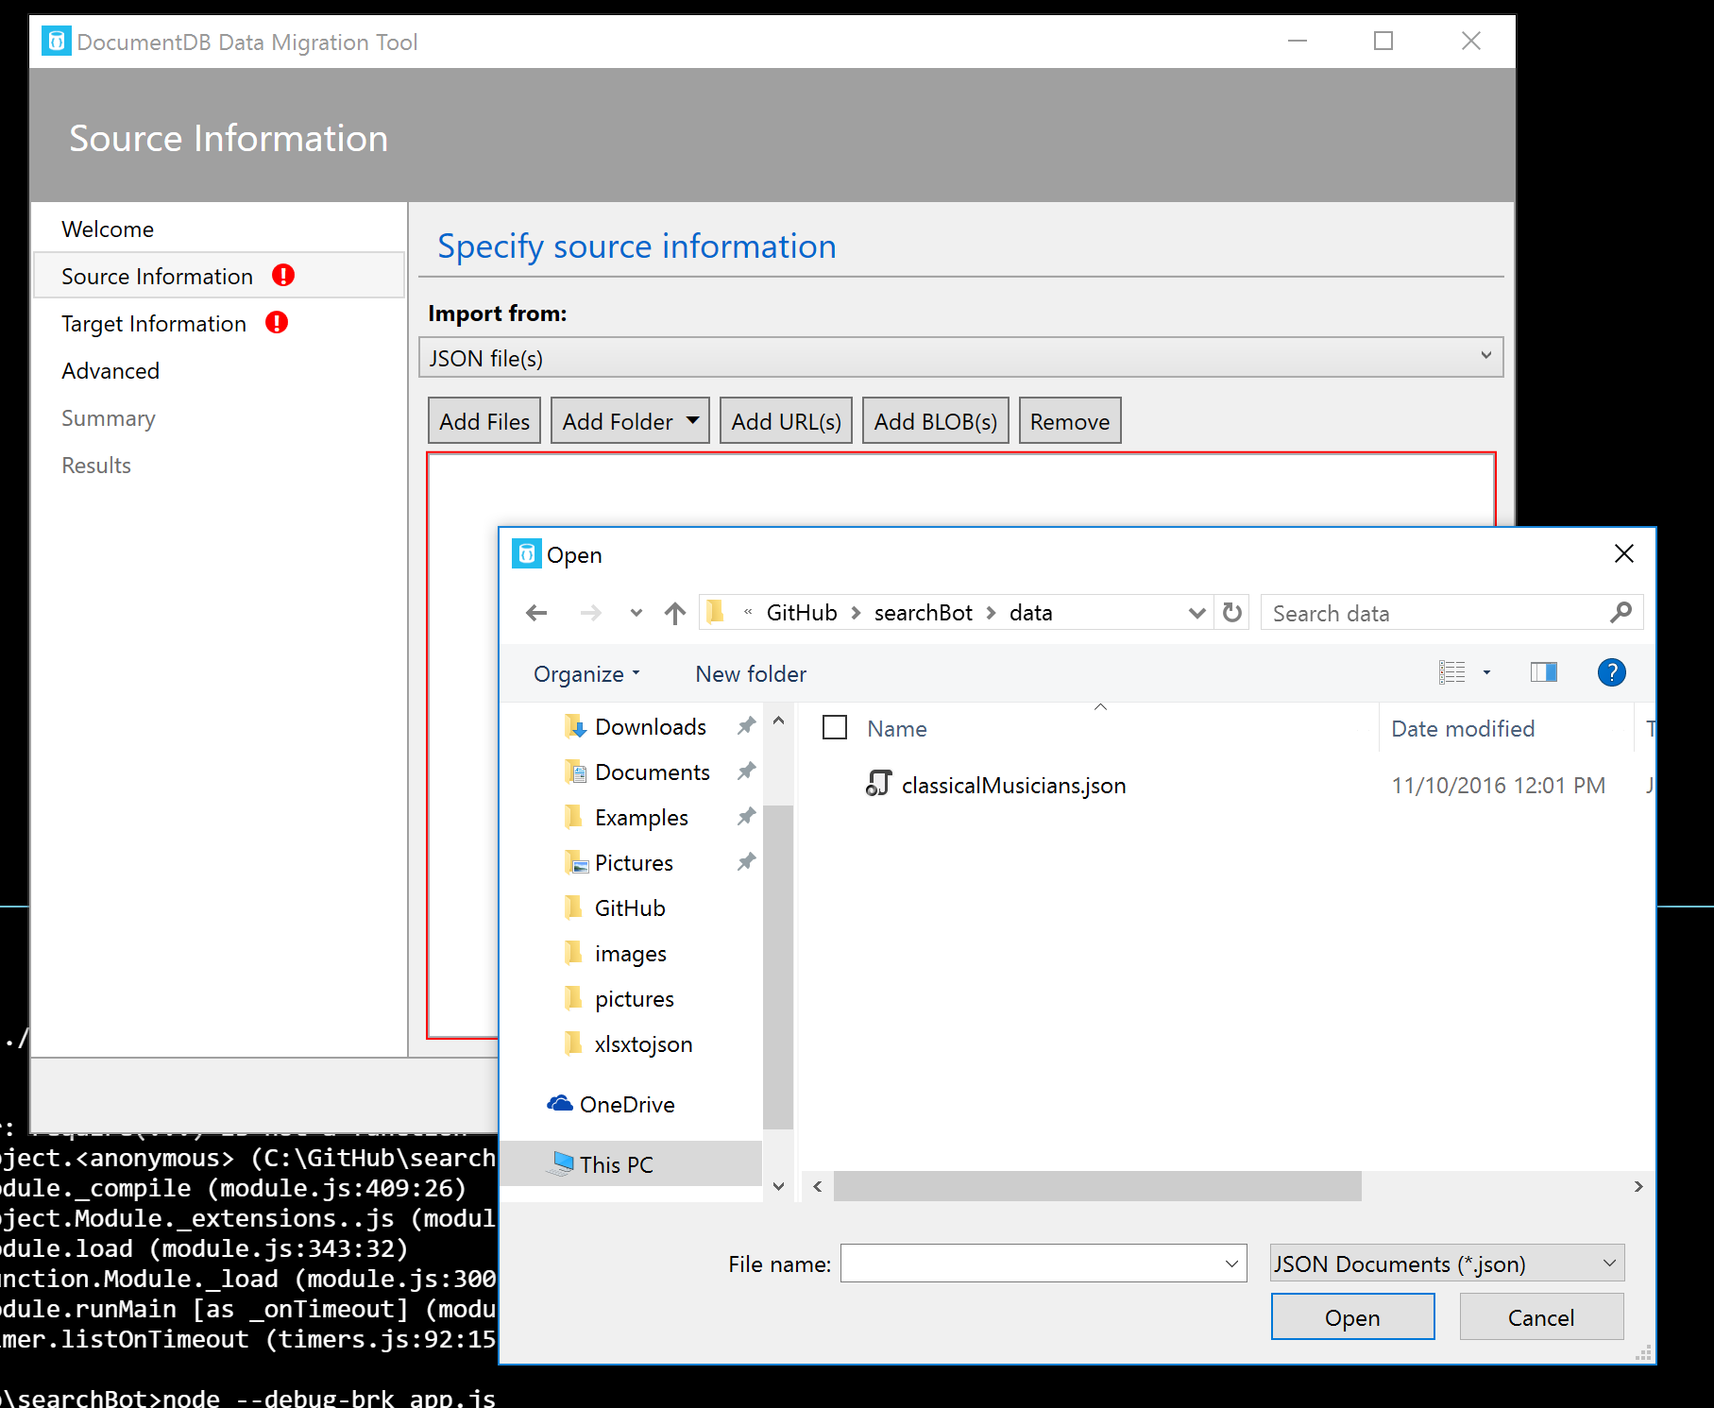The image size is (1714, 1408).
Task: Go to Advanced step in sidebar
Action: pyautogui.click(x=110, y=370)
